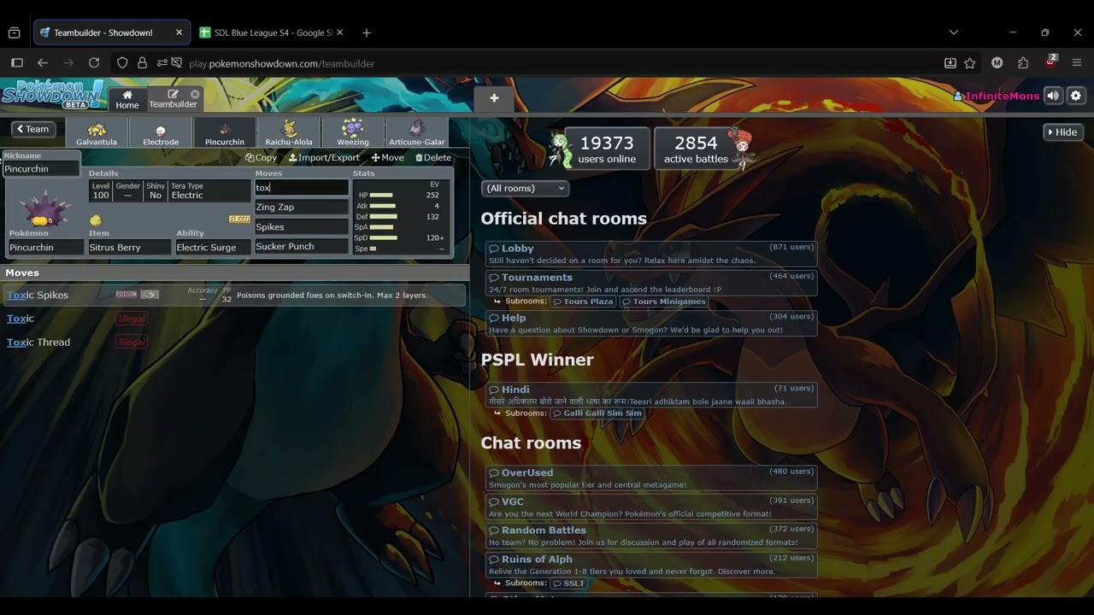Select the Zing Zap move field
Screen dimensions: 1094x615
coord(302,208)
